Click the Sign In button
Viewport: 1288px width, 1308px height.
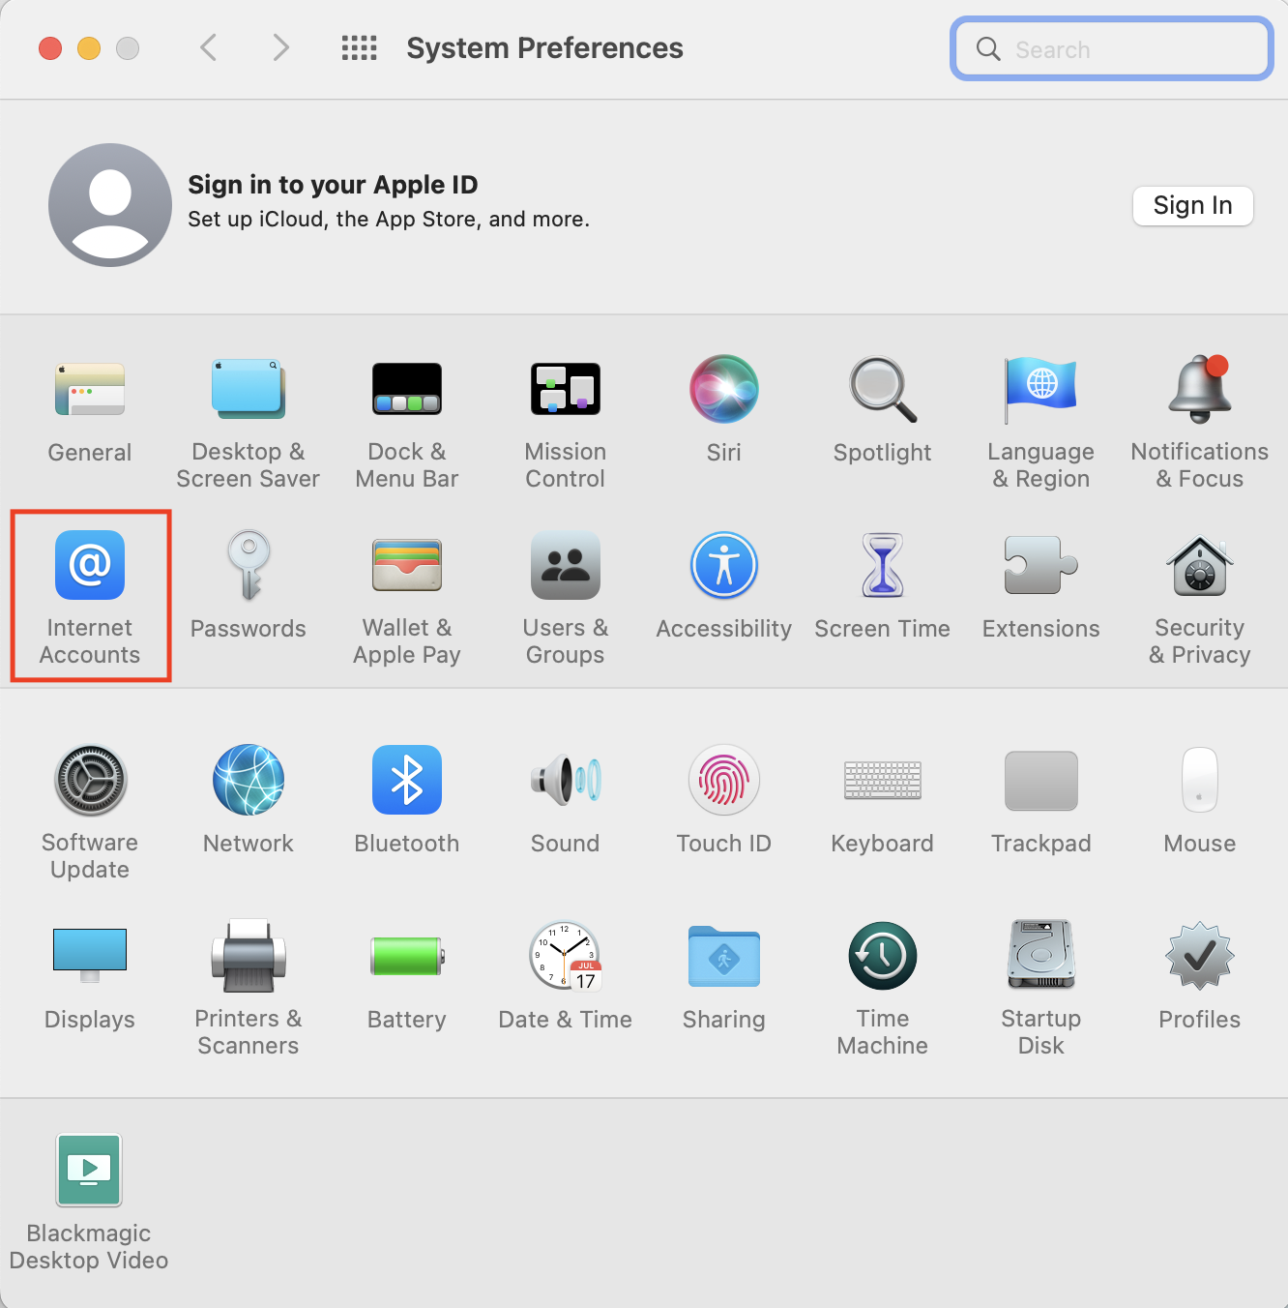pos(1192,206)
